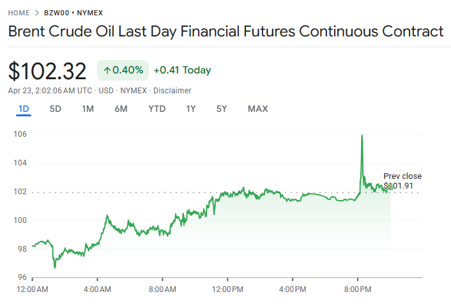Select the 1D time range tab
The image size is (451, 308).
24,109
